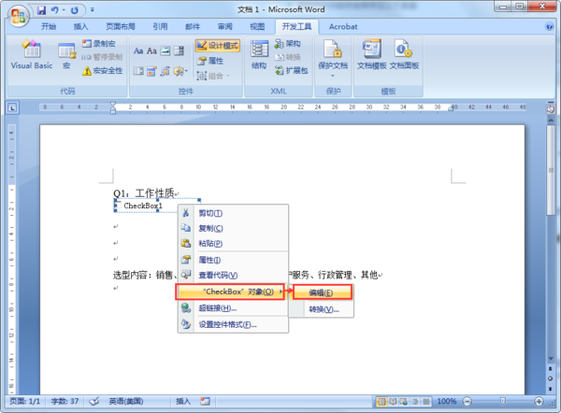Select 转换(V) in submenu
The image size is (561, 413).
pos(322,309)
